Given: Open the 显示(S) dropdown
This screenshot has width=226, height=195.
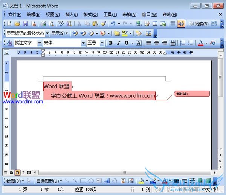Looking at the screenshot, I should click(60, 33).
